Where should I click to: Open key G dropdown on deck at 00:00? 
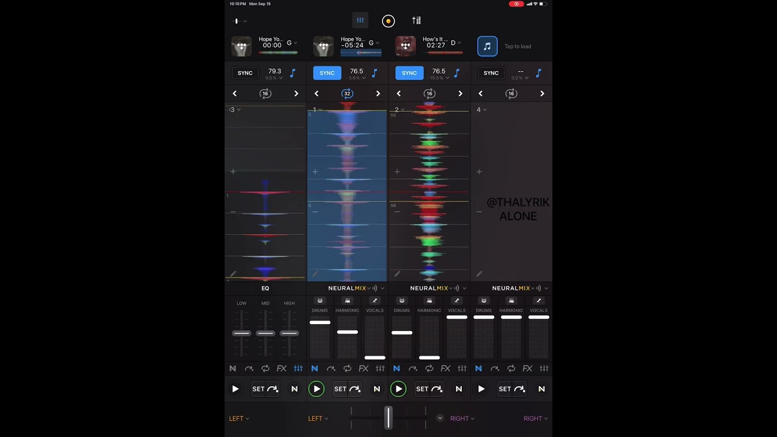[292, 43]
